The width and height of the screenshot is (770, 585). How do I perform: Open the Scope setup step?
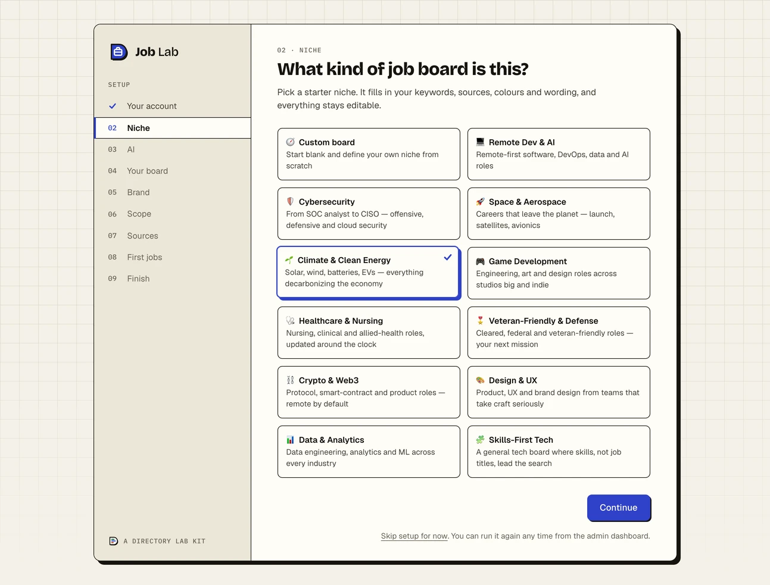(x=173, y=214)
